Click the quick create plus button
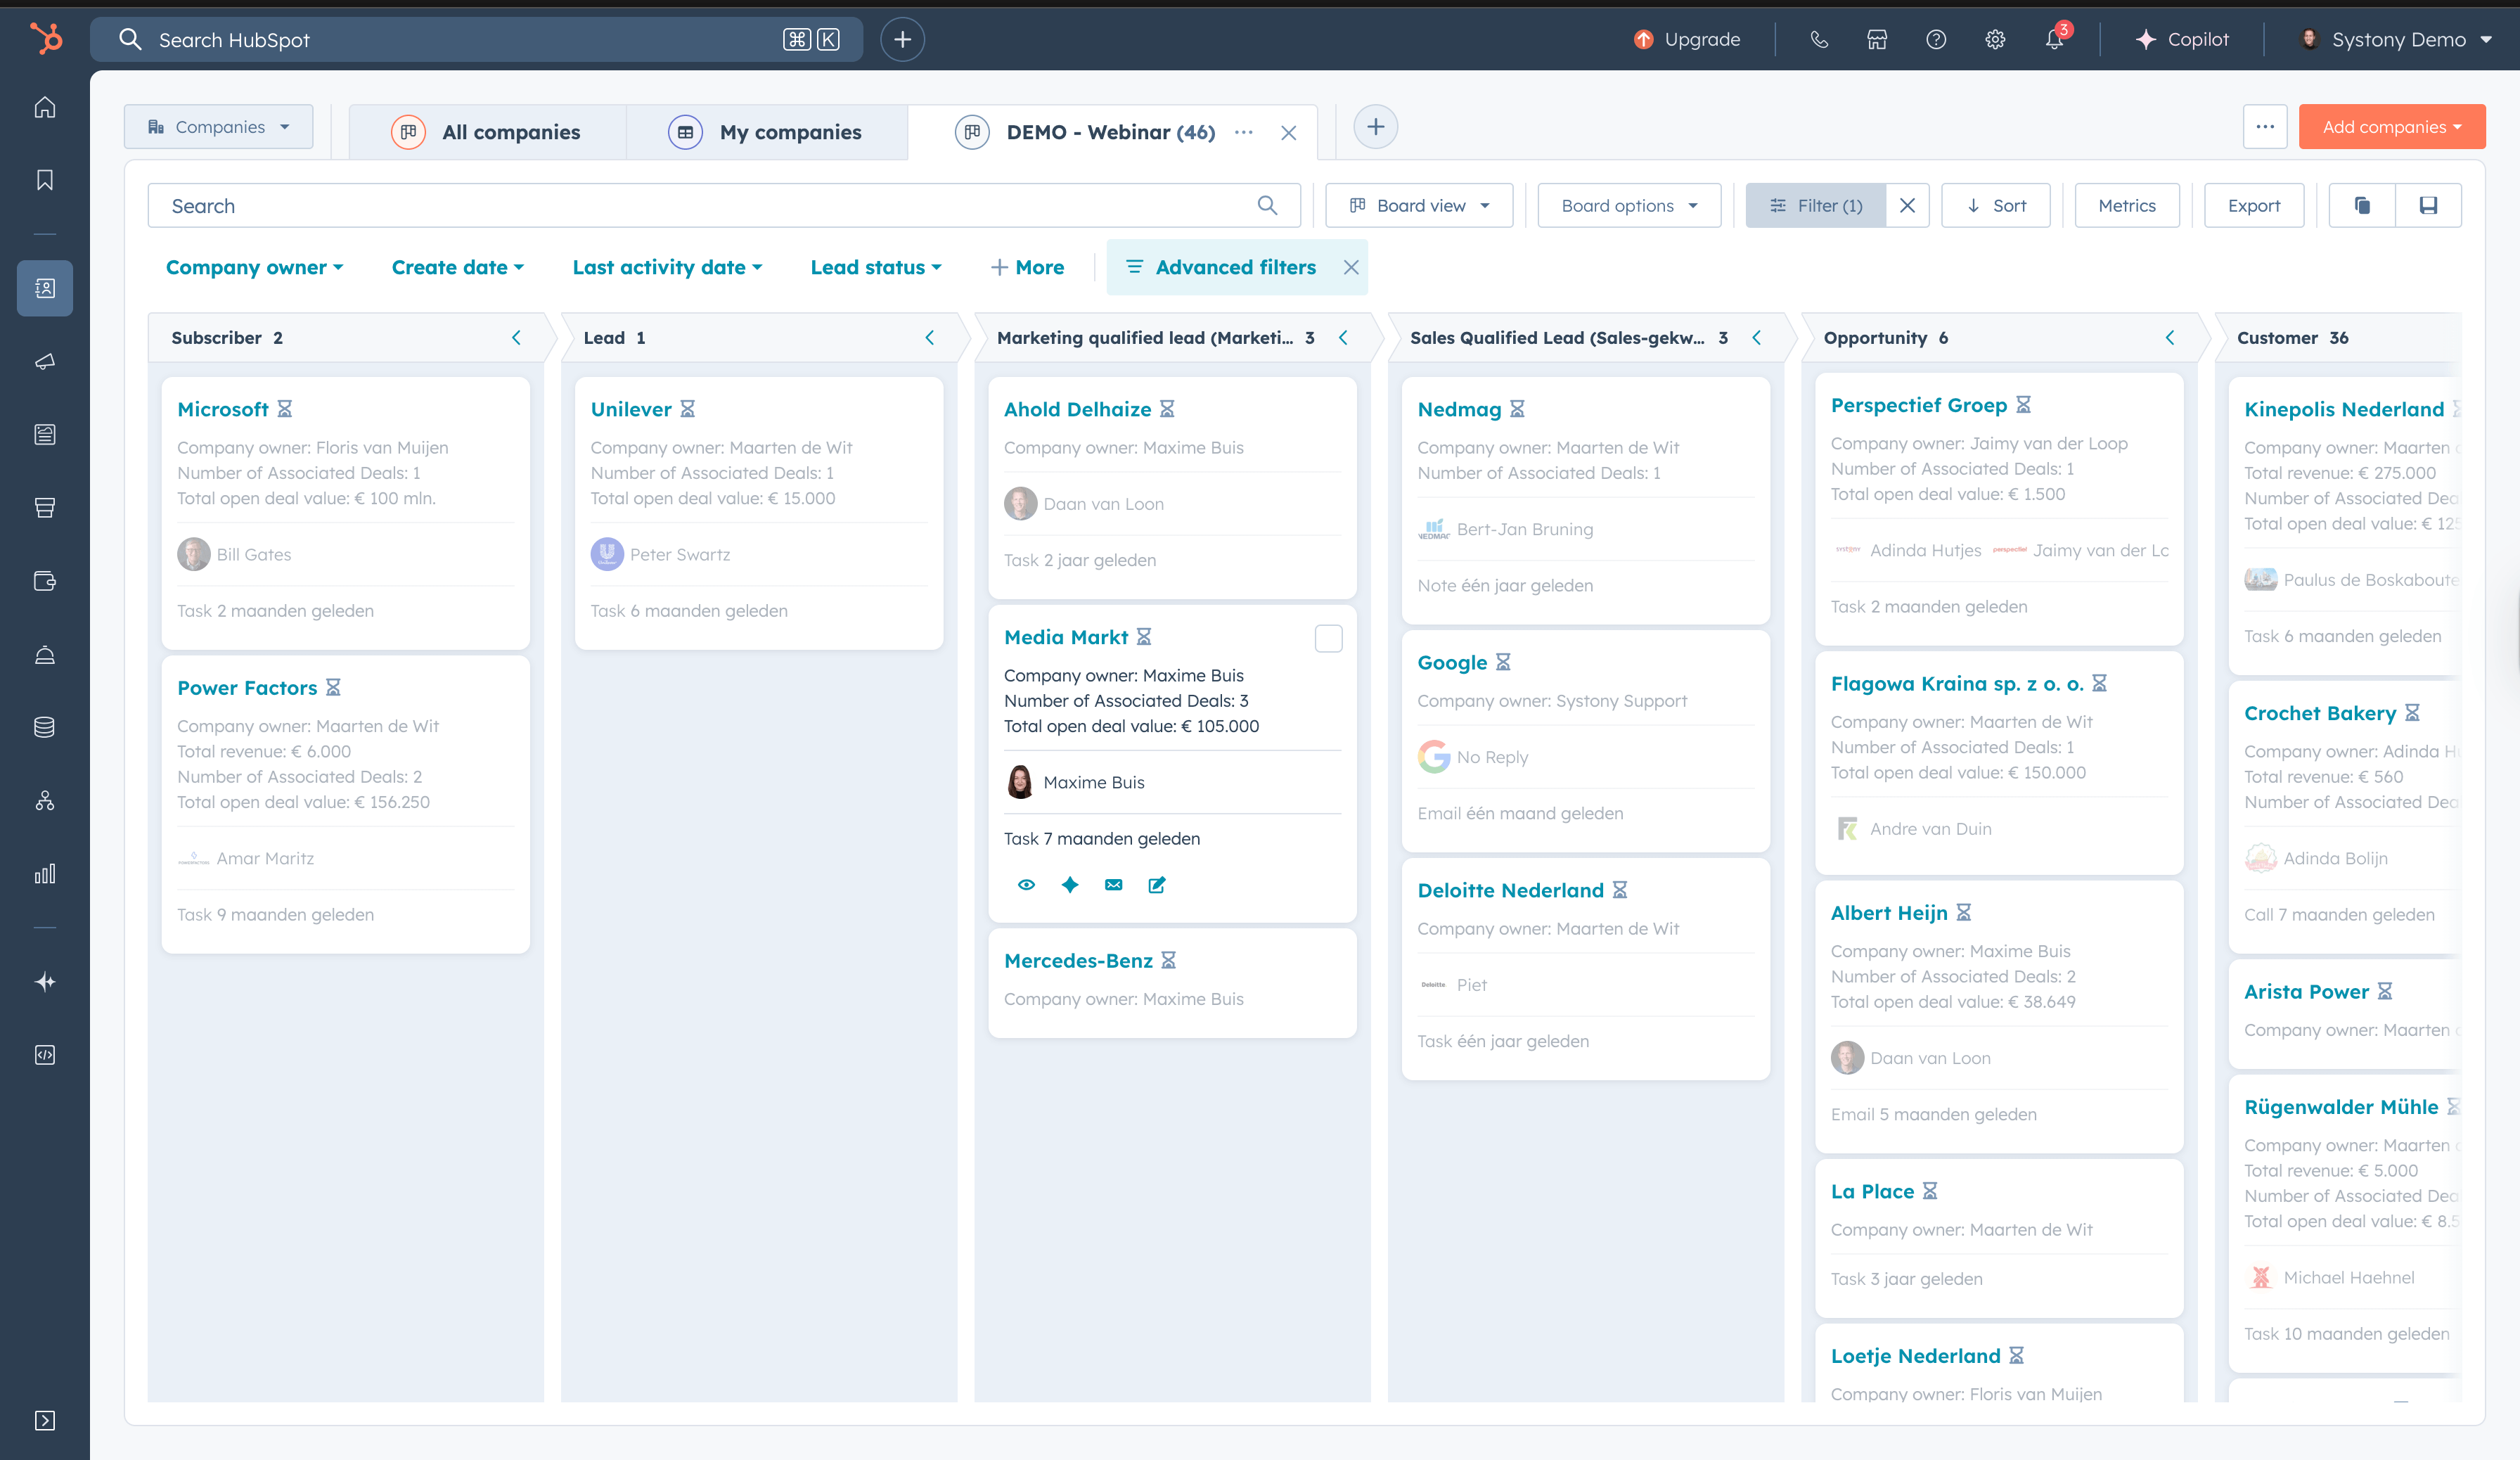The image size is (2520, 1460). pos(902,39)
